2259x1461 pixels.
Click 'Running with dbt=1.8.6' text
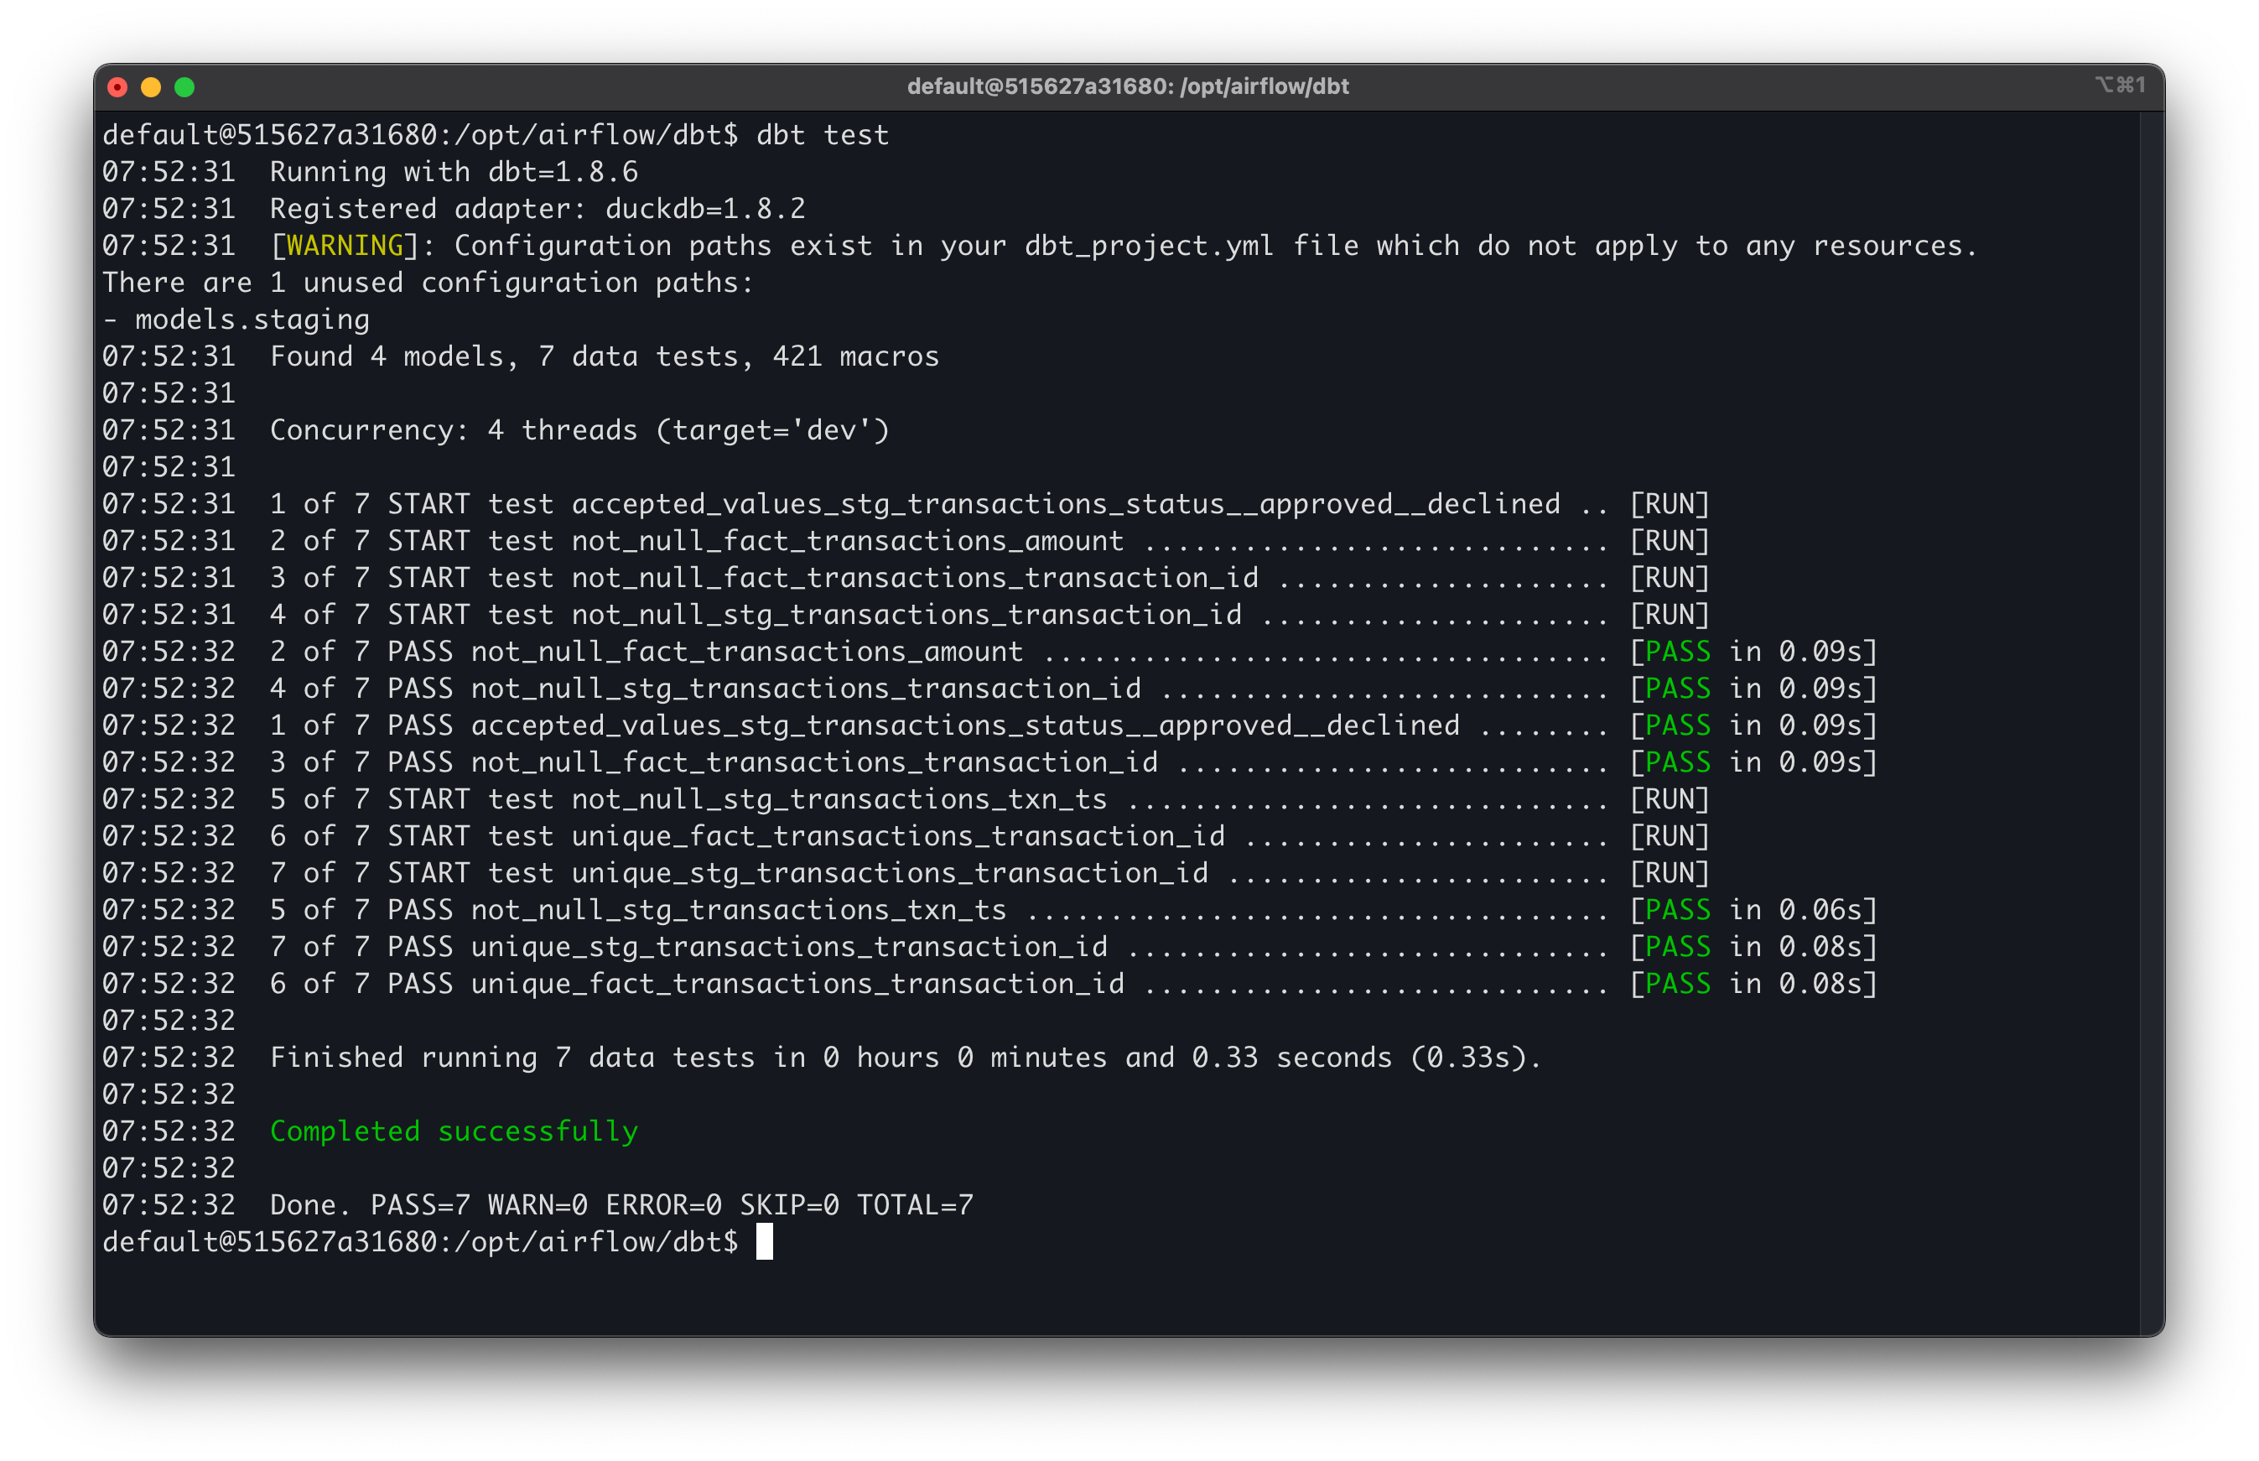point(454,172)
